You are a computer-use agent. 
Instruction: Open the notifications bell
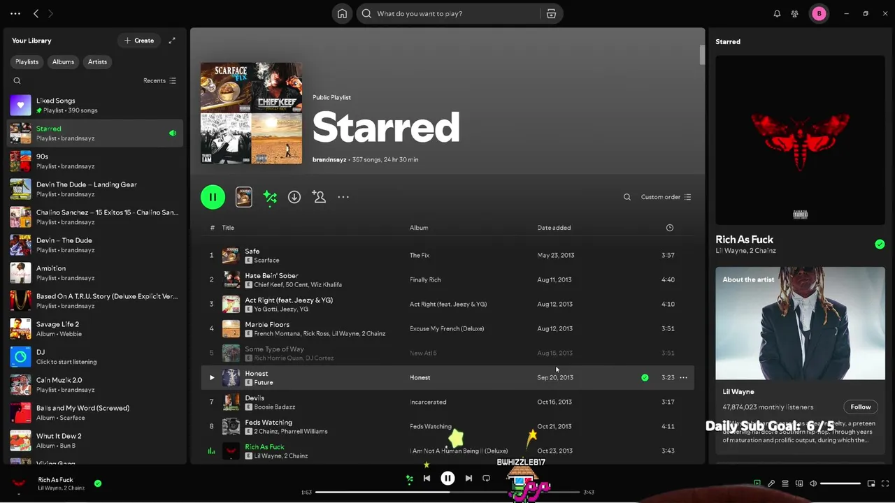777,13
